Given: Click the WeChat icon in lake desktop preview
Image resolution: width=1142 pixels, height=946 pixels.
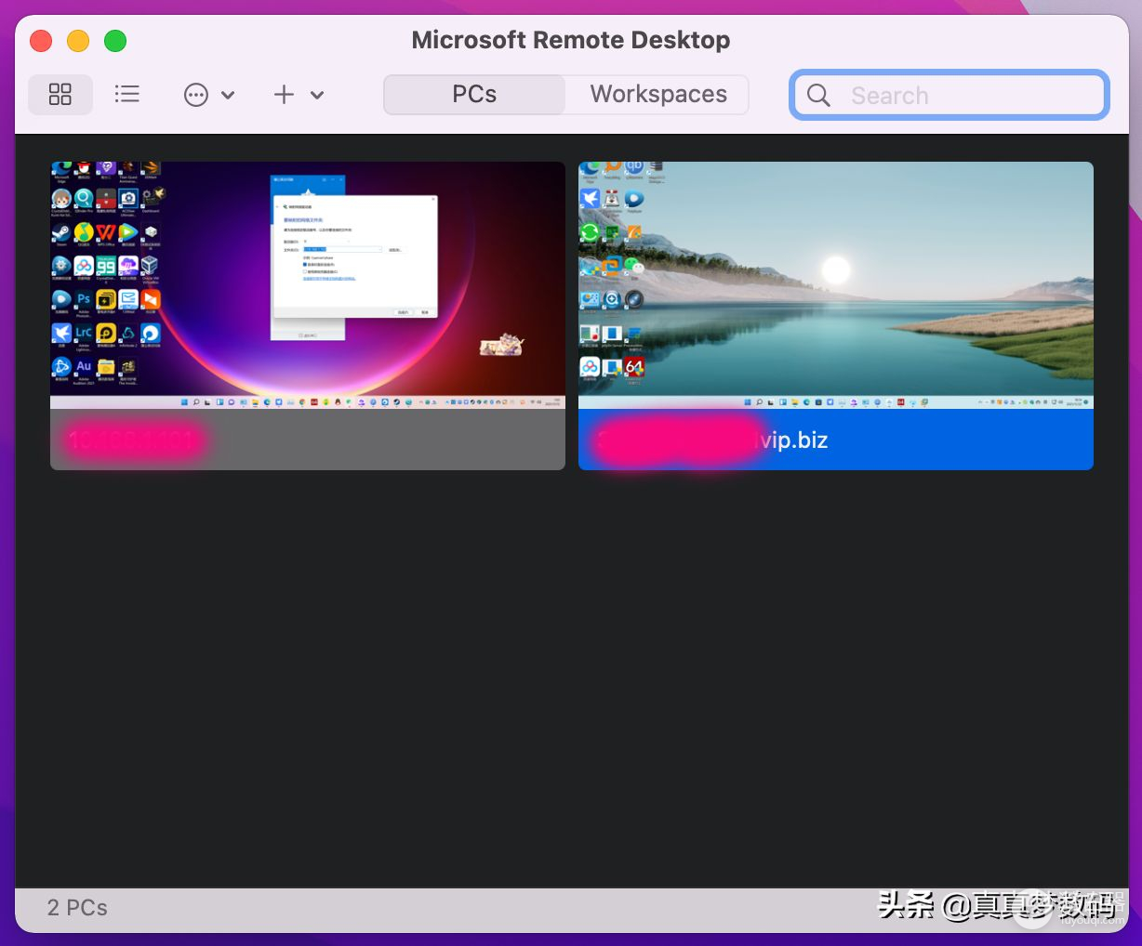Looking at the screenshot, I should tap(634, 266).
